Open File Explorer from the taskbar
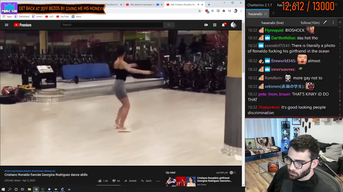Screen dimensions: 343x192 tap(29, 189)
